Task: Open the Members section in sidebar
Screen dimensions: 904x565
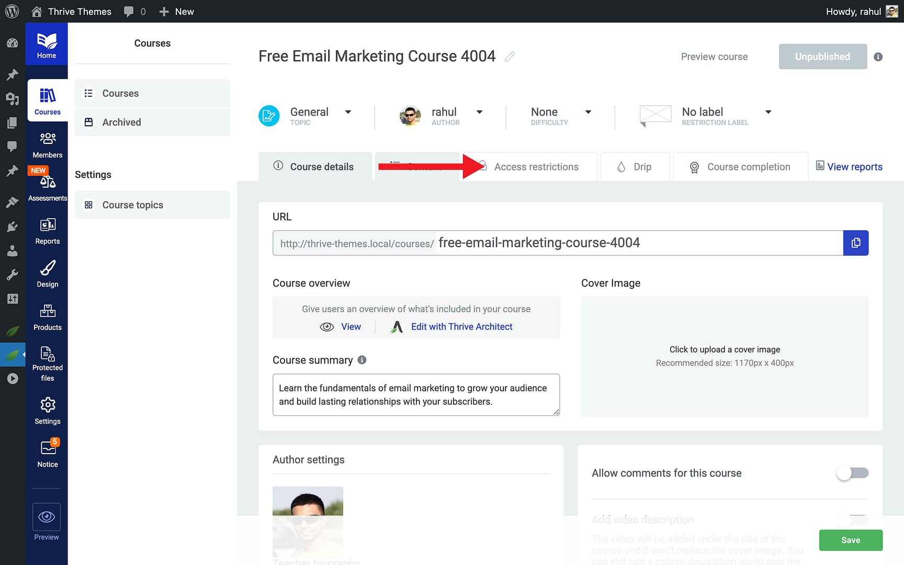Action: coord(47,145)
